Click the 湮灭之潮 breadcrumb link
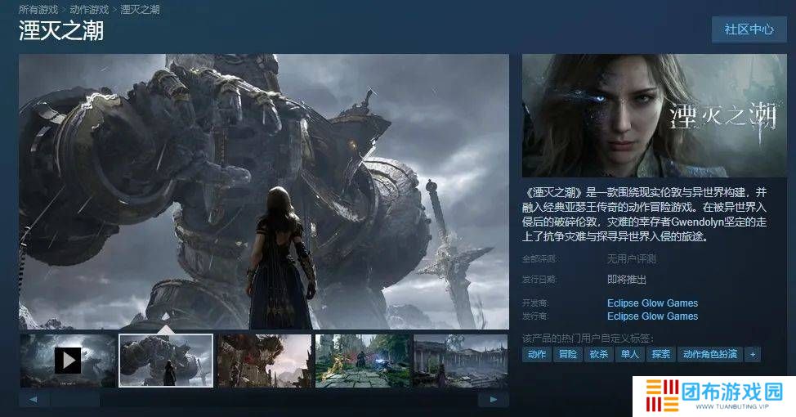796x417 pixels. tap(140, 10)
